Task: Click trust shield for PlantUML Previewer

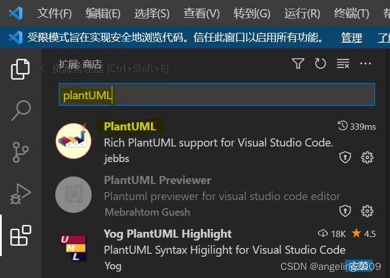Action: pos(345,211)
